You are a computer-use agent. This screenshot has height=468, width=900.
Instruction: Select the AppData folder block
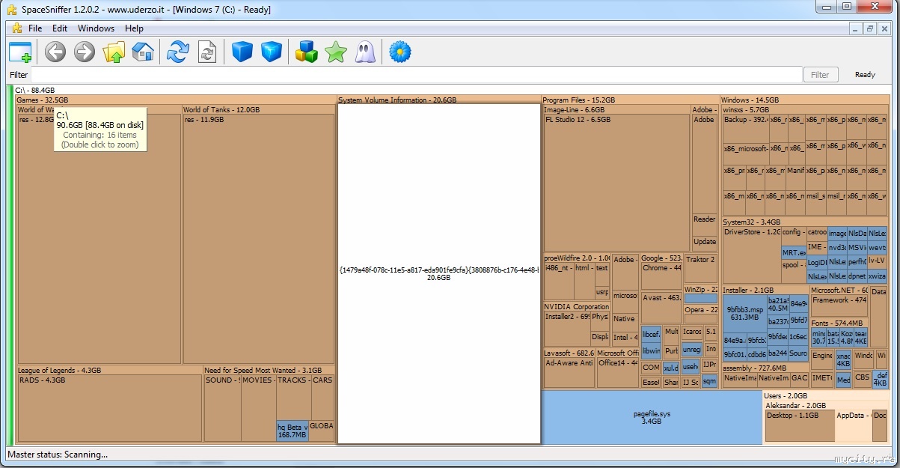pos(854,425)
